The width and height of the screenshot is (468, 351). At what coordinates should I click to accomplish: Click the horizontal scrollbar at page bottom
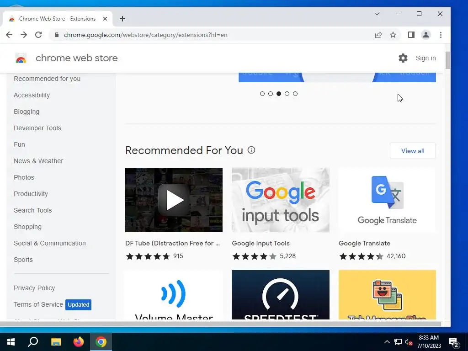point(221,324)
